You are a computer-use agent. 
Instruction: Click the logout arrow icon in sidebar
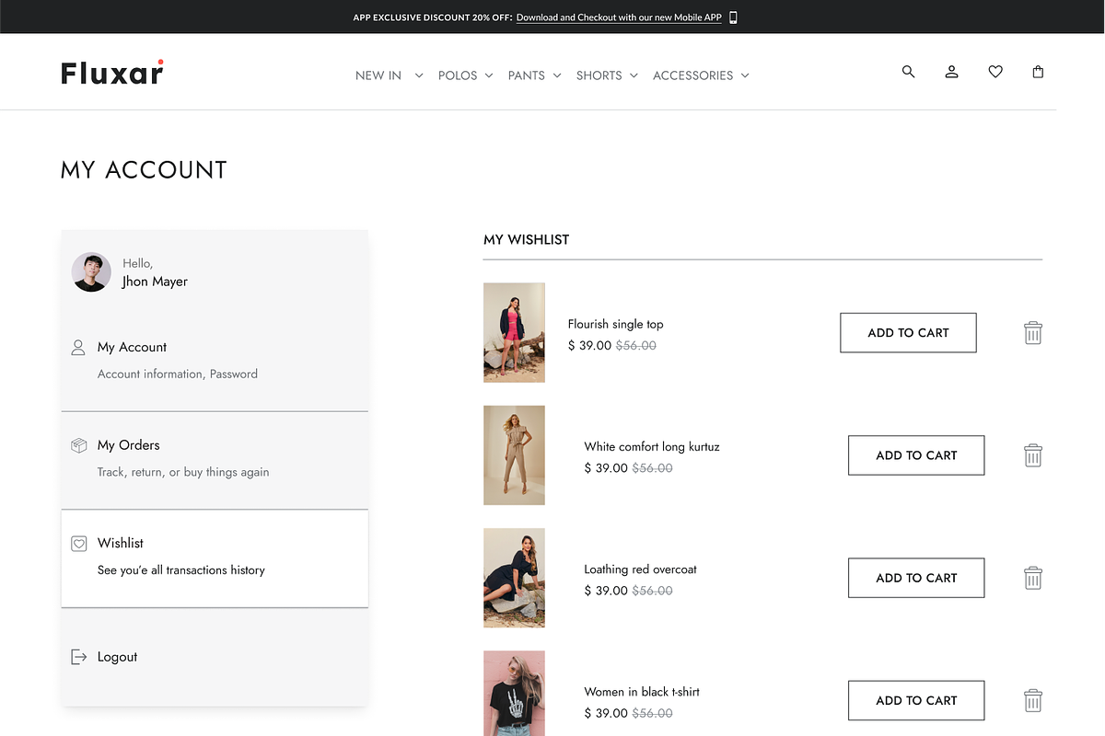79,657
